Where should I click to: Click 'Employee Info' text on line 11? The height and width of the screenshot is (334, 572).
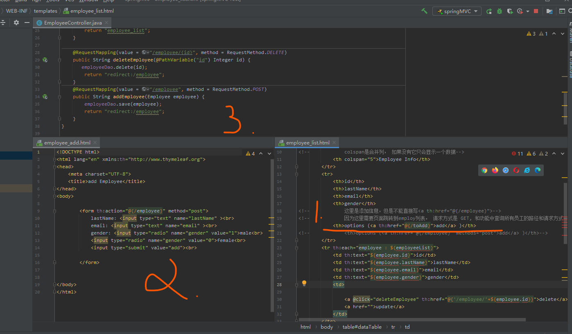tap(397, 159)
